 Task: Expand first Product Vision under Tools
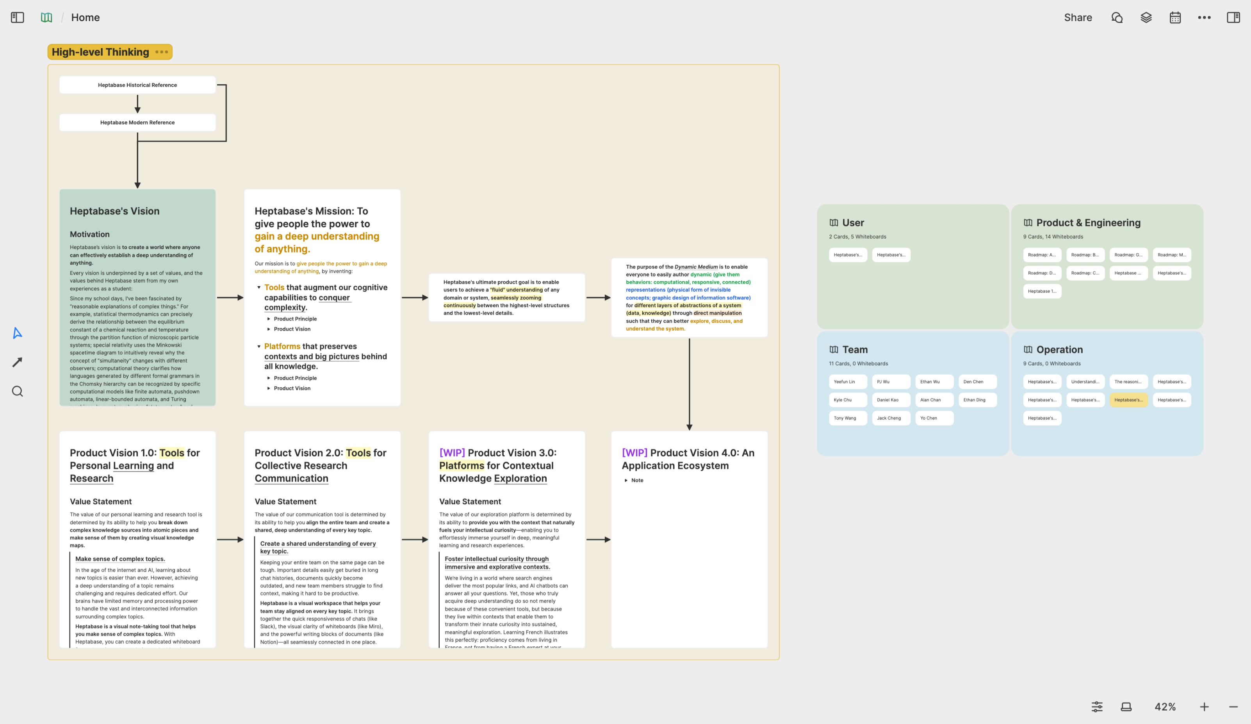coord(269,329)
